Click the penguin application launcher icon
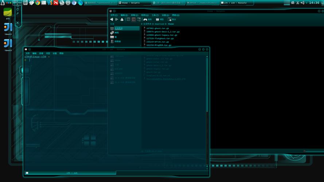This screenshot has height=182, width=324. [x=3, y=3]
